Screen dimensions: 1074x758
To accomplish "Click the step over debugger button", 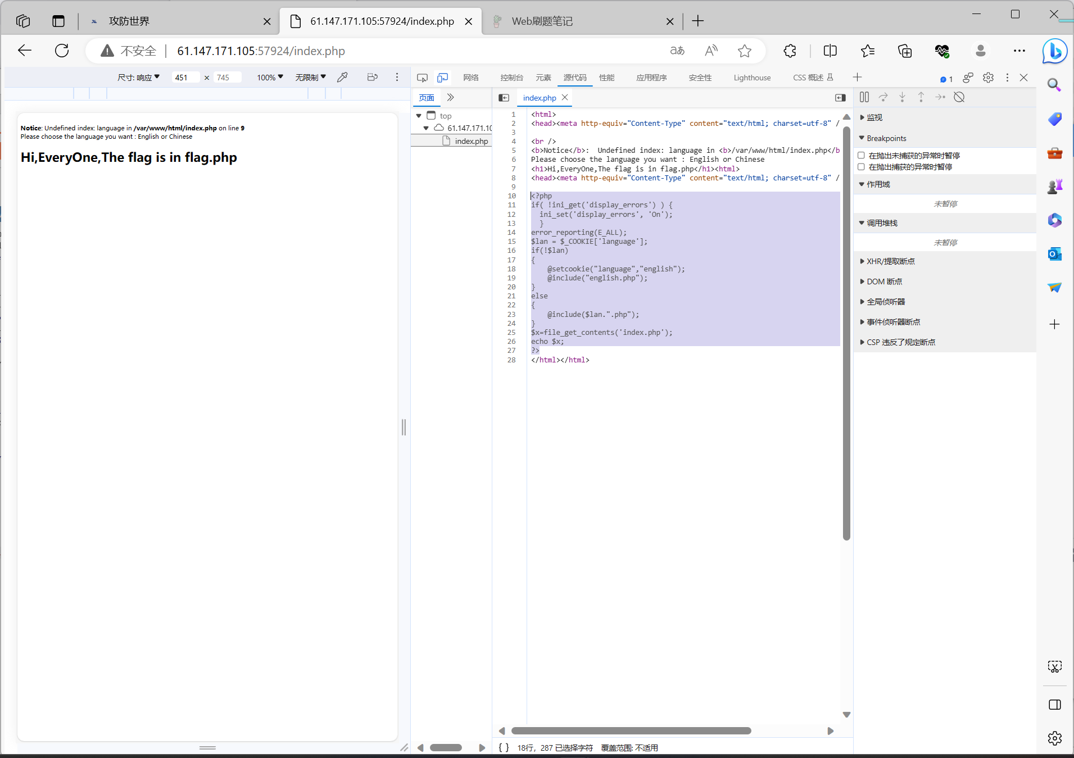I will 883,97.
